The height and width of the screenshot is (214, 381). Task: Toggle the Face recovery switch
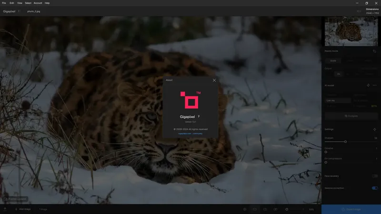pos(375,176)
